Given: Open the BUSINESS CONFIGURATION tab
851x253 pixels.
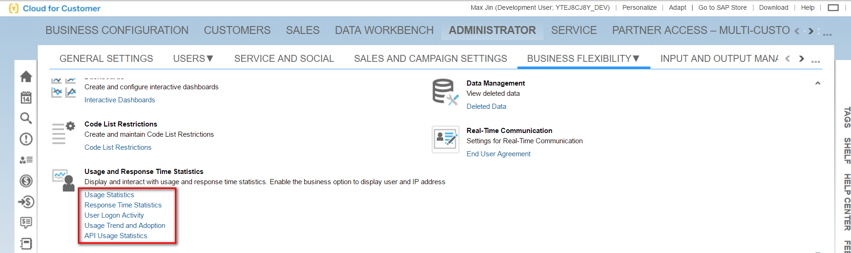Looking at the screenshot, I should pyautogui.click(x=117, y=30).
